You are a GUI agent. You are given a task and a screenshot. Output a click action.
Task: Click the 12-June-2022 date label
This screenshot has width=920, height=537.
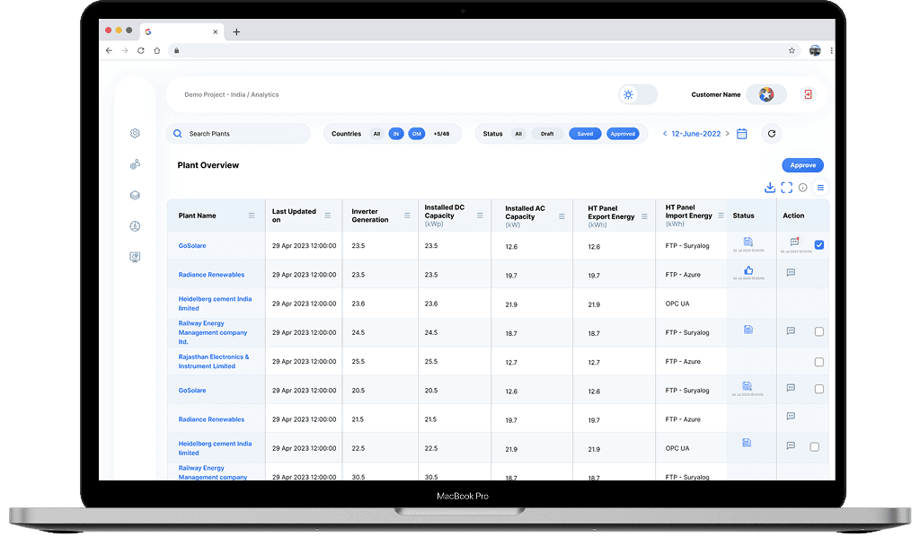coord(696,134)
